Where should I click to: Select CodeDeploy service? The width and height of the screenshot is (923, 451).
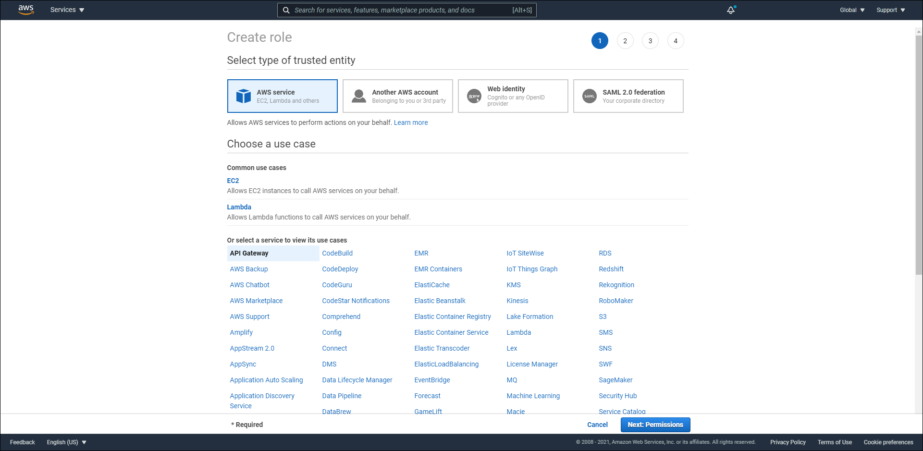340,269
